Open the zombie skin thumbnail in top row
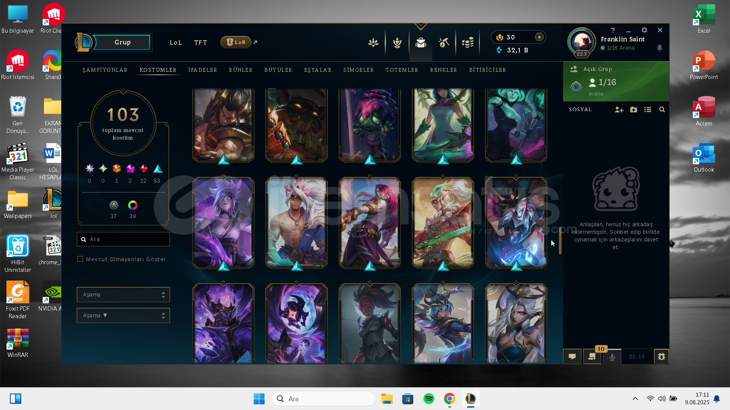This screenshot has width=730, height=410. coord(370,125)
